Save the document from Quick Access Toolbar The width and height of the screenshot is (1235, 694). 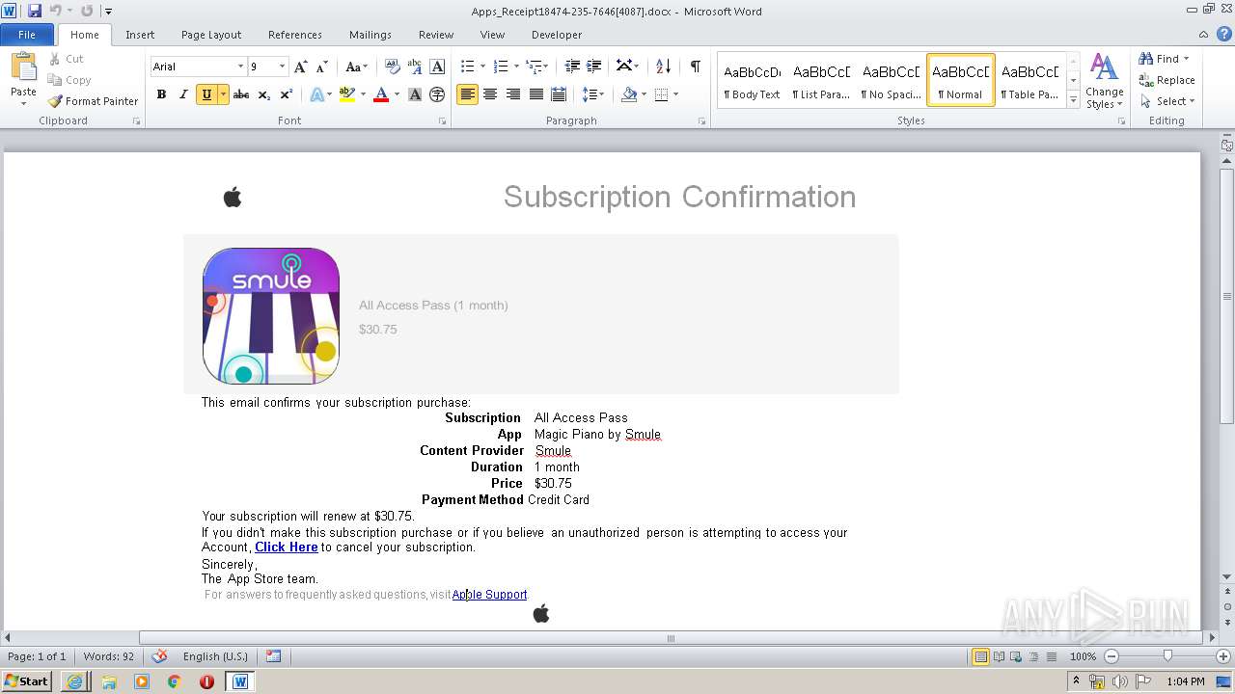[35, 11]
